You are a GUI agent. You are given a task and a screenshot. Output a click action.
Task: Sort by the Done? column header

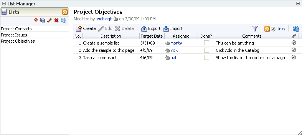(206, 36)
